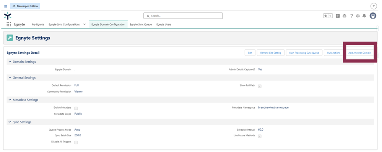Toggle the Disable All Triggers checkbox
382x152 pixels.
click(x=76, y=142)
